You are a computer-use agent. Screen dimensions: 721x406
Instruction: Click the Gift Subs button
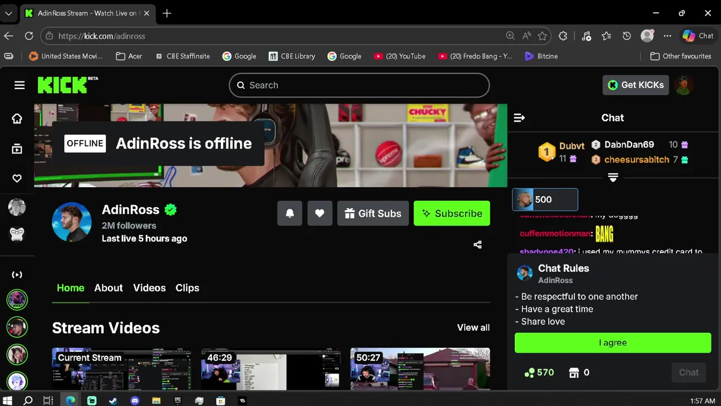[373, 213]
